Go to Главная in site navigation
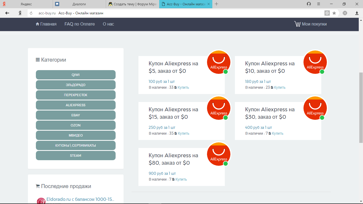This screenshot has height=204, width=363. pos(46,24)
